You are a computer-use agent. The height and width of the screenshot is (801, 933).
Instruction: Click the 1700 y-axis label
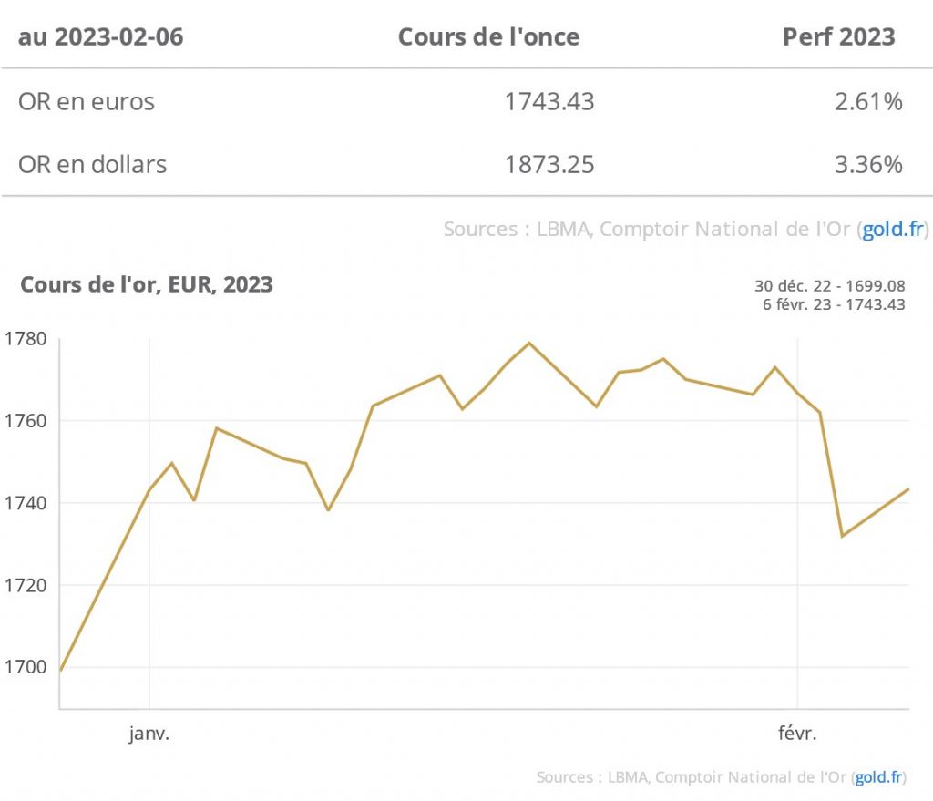tap(27, 667)
